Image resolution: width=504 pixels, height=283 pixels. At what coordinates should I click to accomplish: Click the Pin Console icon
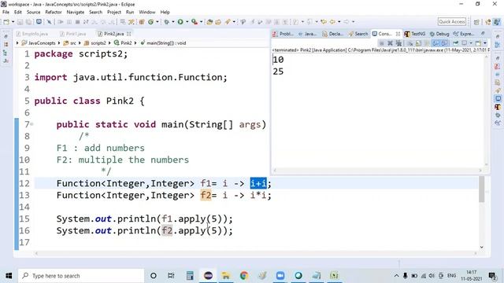[x=455, y=43]
